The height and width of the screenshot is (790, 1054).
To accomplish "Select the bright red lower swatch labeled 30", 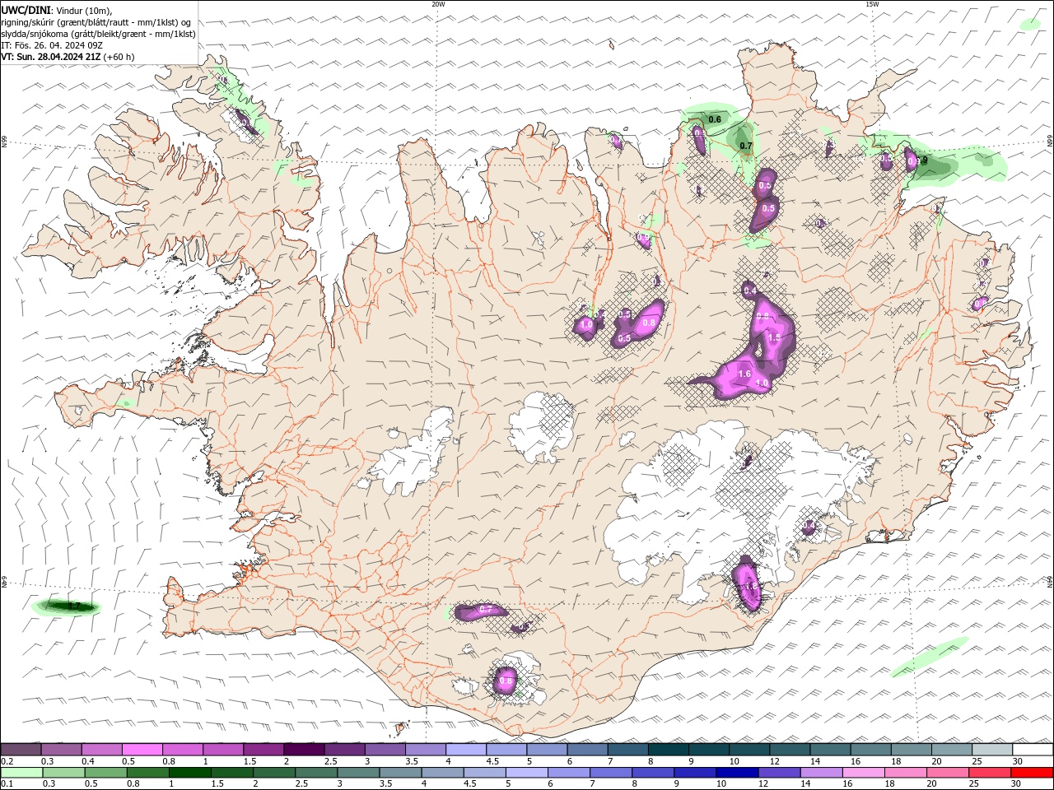I will tap(1032, 773).
